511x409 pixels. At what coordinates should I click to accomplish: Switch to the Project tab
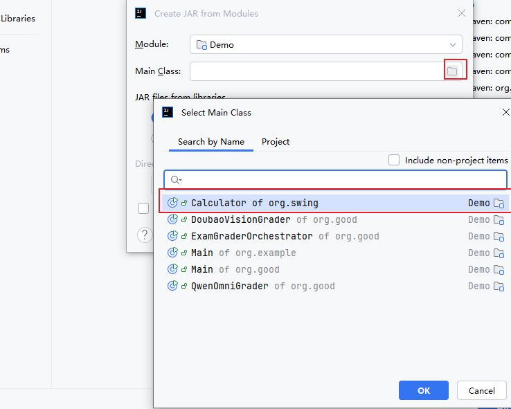[276, 142]
